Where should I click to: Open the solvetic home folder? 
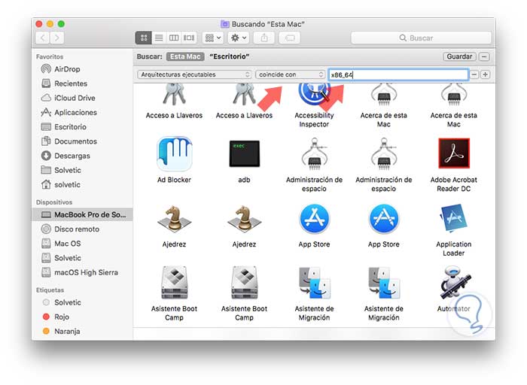point(67,185)
